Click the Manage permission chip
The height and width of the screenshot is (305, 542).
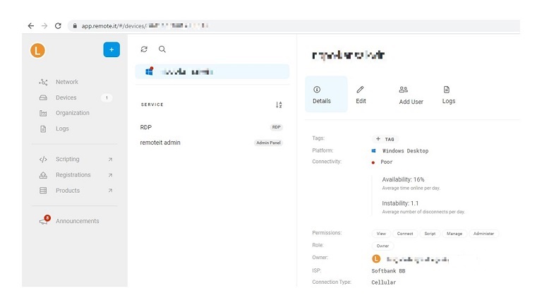(454, 234)
